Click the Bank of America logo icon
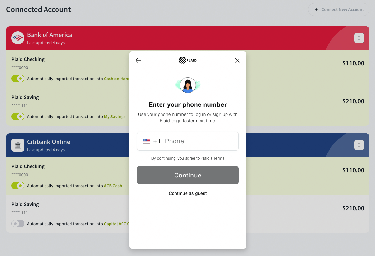The height and width of the screenshot is (256, 375). [x=18, y=38]
